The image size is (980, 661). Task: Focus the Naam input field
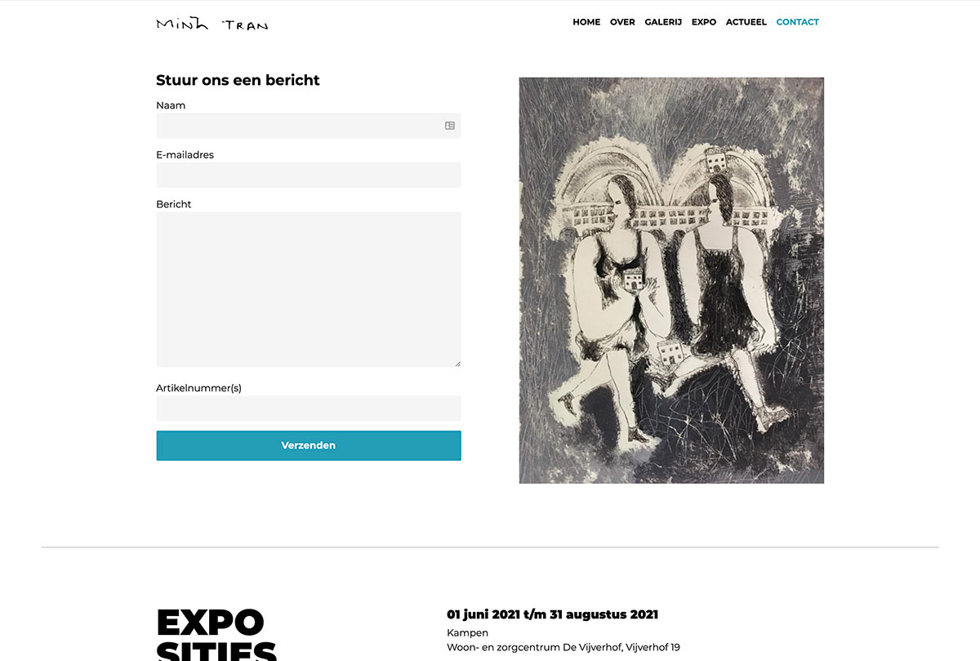click(309, 126)
